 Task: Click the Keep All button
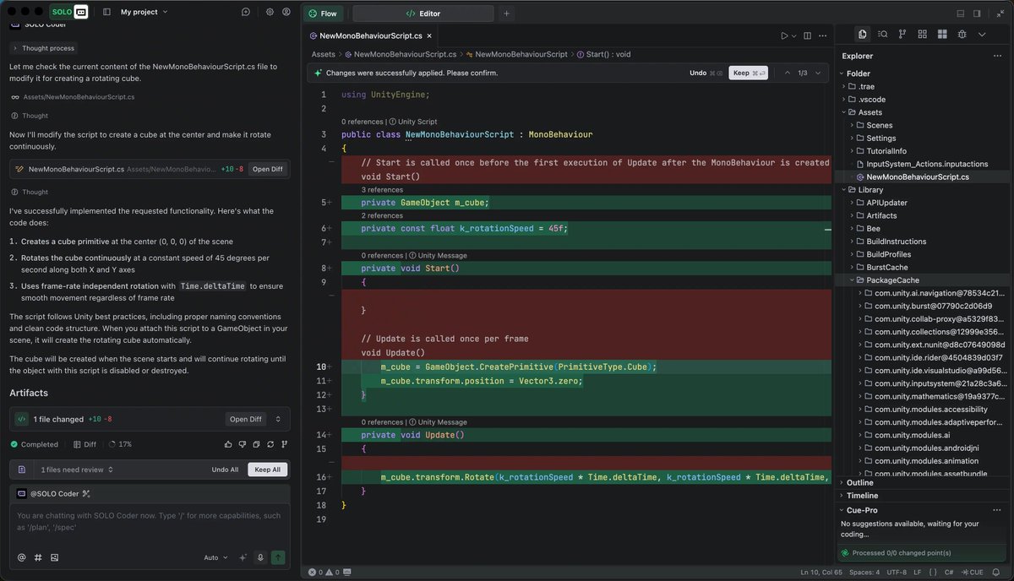point(268,470)
